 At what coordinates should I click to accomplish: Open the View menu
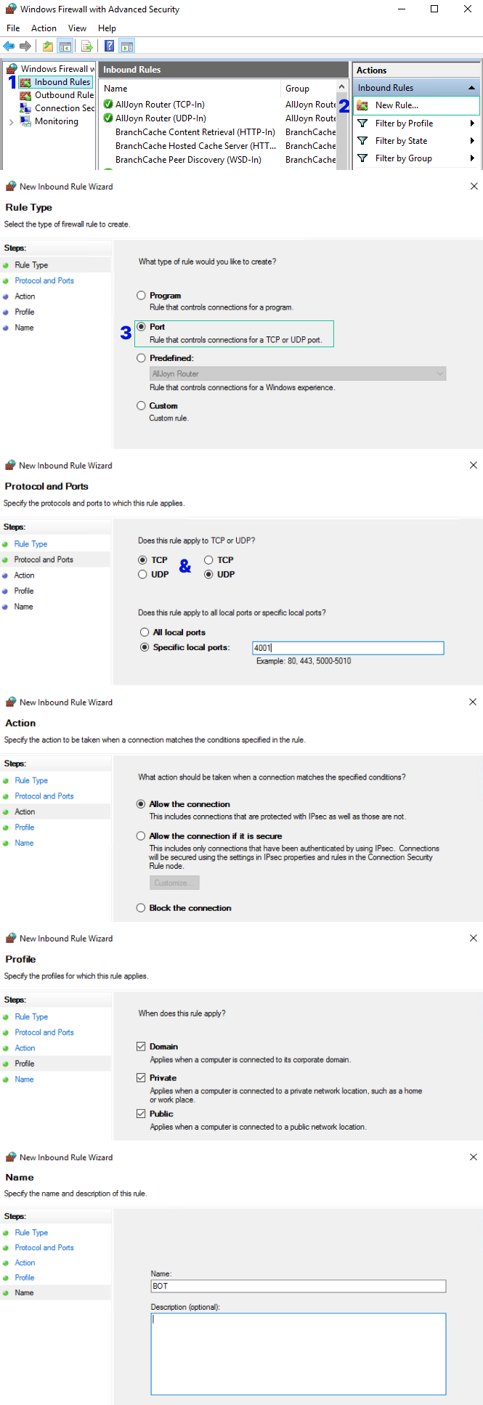(77, 28)
